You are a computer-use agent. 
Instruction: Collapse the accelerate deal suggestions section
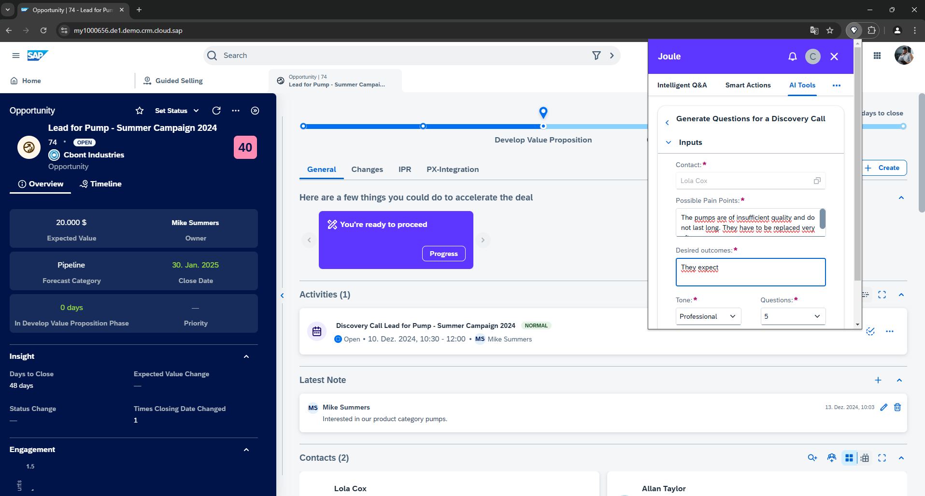pos(901,198)
